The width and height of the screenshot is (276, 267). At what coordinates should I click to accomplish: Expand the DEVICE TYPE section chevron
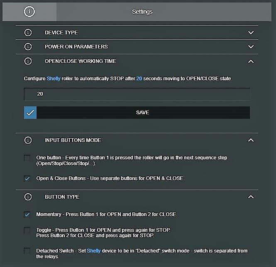pos(250,33)
